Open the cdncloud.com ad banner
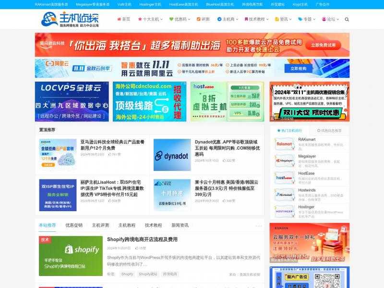Screen dimensions: 384x288 149,101
